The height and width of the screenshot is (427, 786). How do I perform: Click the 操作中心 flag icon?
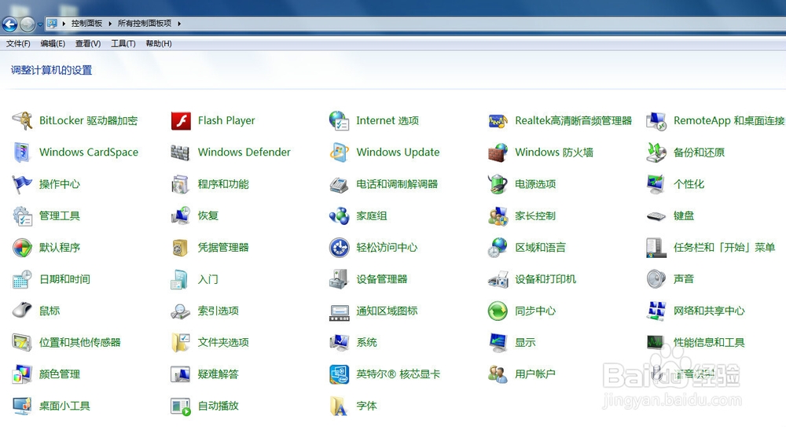[x=23, y=184]
